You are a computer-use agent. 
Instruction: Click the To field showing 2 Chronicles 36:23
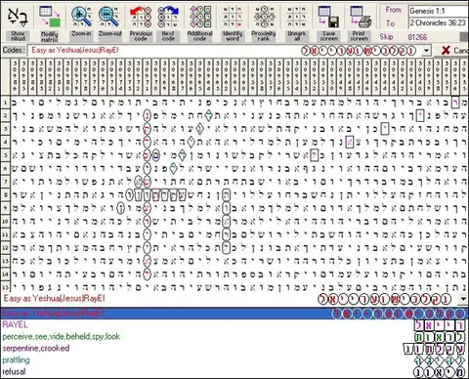coord(439,22)
